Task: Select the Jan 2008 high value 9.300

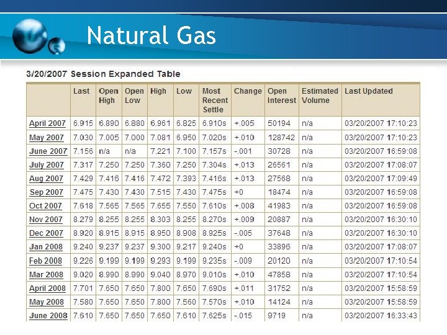Action: [x=160, y=247]
